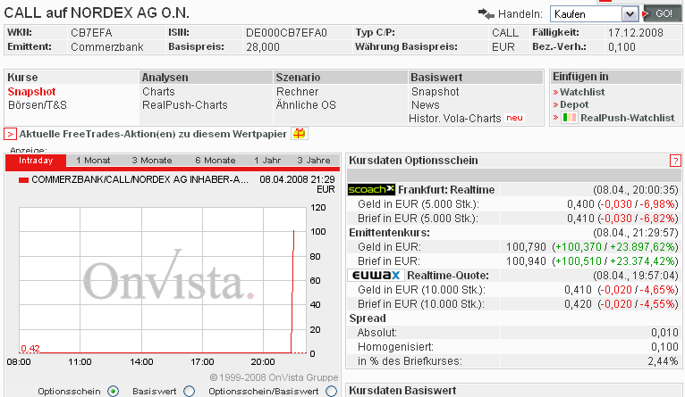Switch to the Intraday chart tab
The image size is (685, 397).
36,161
